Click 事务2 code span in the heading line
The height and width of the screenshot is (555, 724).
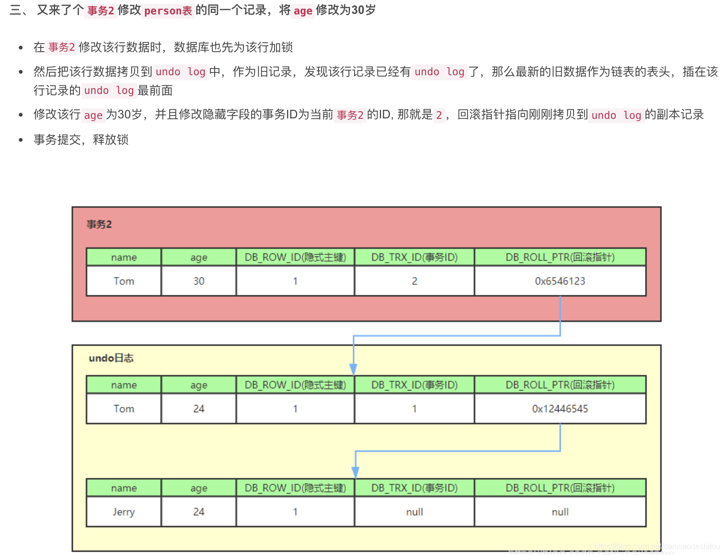pos(101,11)
